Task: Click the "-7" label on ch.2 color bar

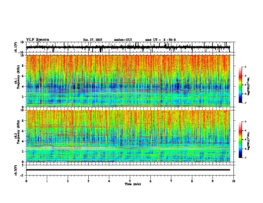Action: [245, 158]
